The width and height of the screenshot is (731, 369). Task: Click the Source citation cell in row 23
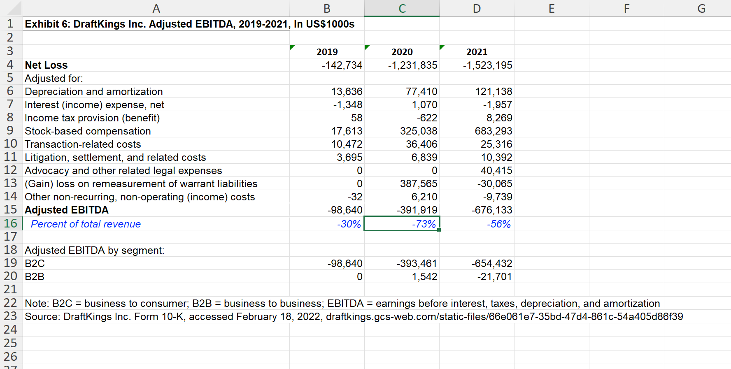(354, 316)
